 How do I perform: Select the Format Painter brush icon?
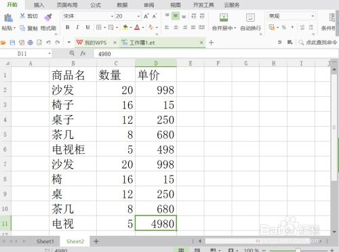[48, 17]
